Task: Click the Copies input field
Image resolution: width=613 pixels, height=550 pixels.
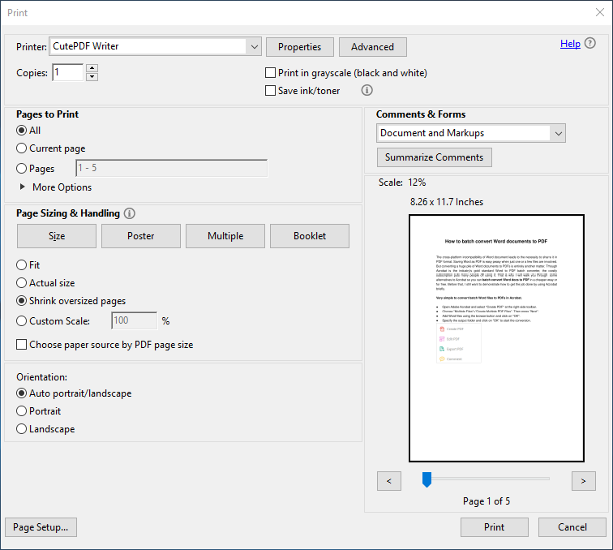Action: point(68,73)
